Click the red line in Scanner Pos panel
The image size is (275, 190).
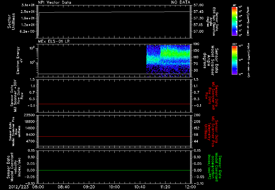(114, 136)
